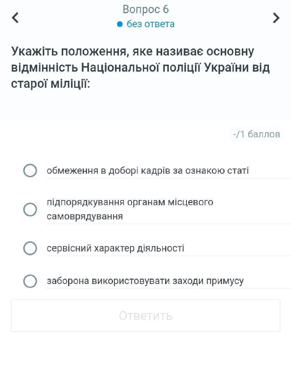Tap the 'без ответа' status label
Screen dimensions: 291x392
pos(150,24)
